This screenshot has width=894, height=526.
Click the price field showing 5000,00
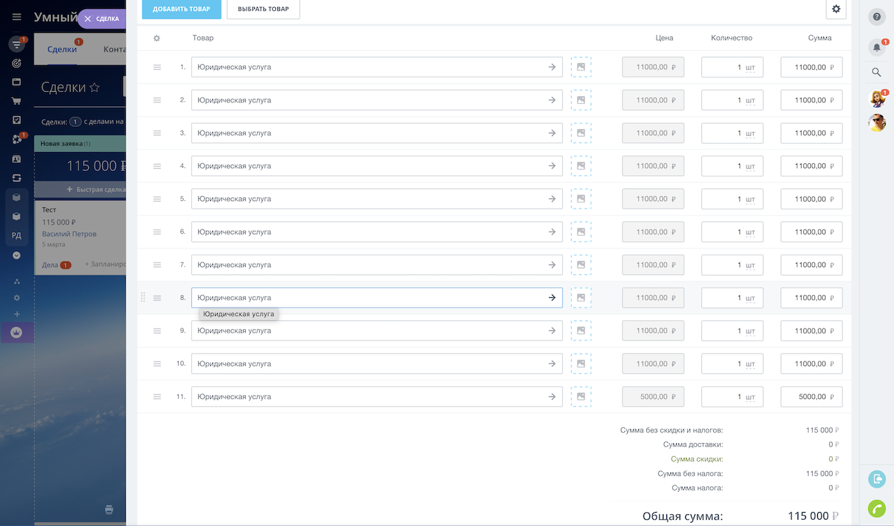(x=653, y=396)
